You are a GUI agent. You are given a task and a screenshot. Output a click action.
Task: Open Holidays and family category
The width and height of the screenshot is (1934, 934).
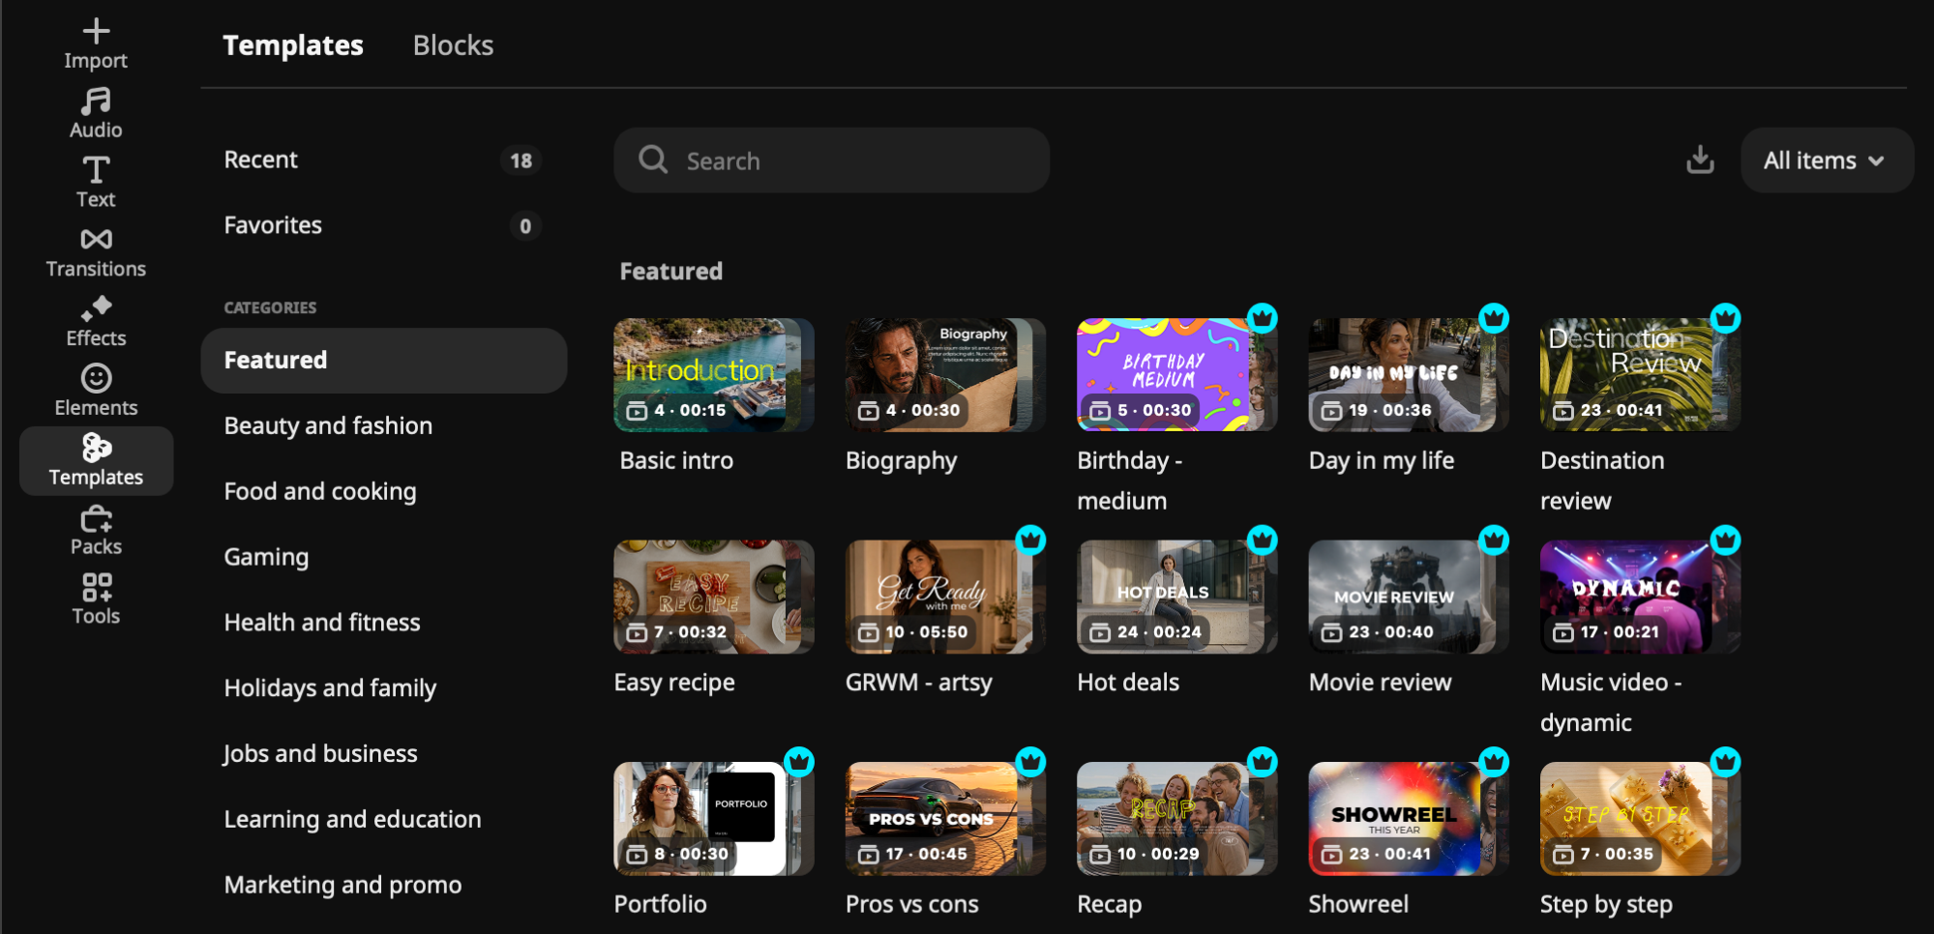point(383,688)
